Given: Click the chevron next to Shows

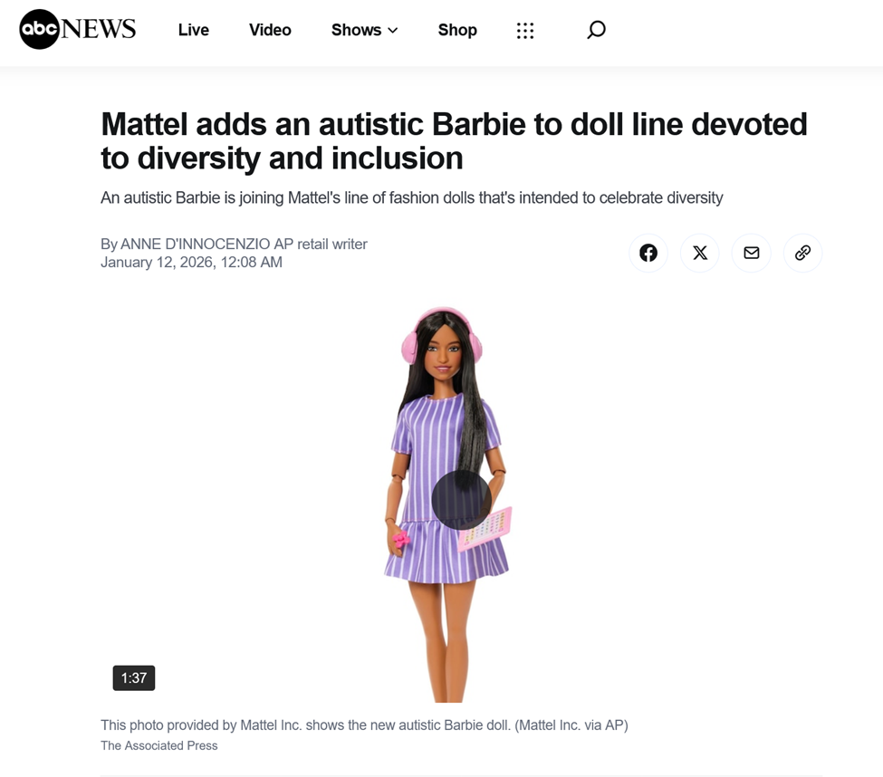Looking at the screenshot, I should (x=392, y=31).
